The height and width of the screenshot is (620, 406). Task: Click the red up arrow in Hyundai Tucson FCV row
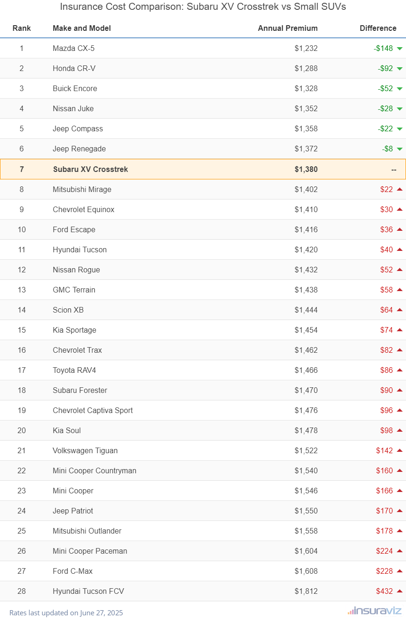[399, 591]
